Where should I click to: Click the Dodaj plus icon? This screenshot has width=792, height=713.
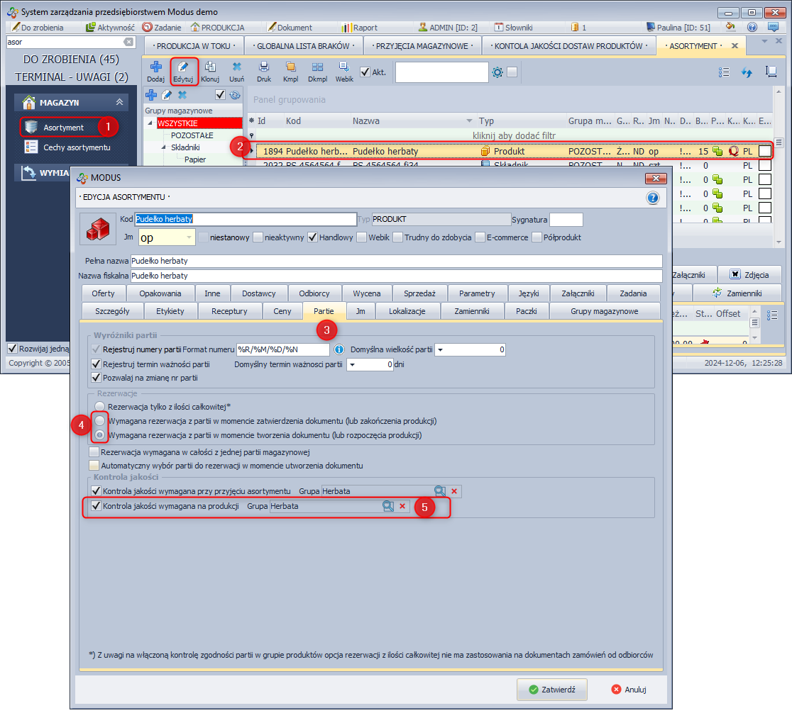[x=155, y=68]
